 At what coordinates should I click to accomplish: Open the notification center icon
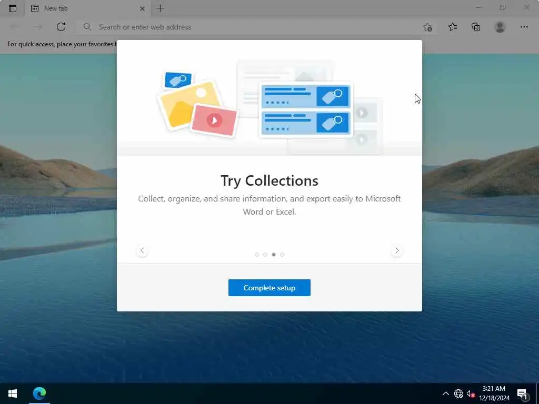(x=522, y=393)
